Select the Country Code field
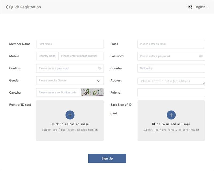The height and width of the screenshot is (171, 214). pos(47,56)
